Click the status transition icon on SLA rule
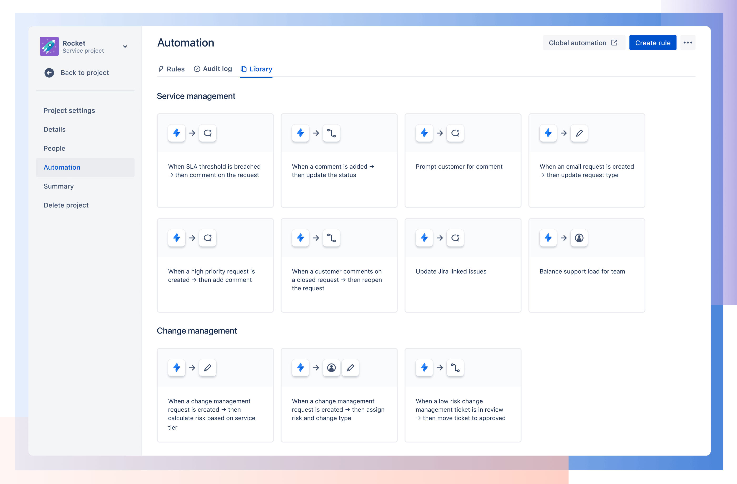This screenshot has width=737, height=484. [207, 133]
